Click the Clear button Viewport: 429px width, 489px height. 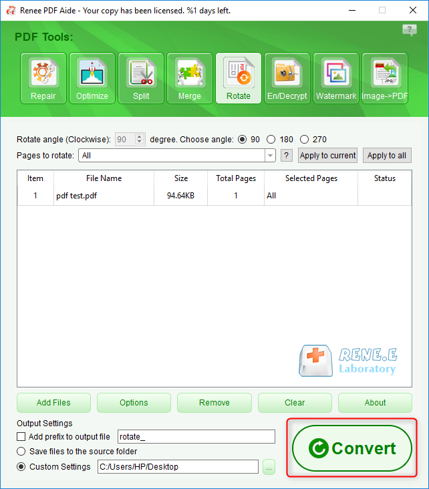coord(295,403)
